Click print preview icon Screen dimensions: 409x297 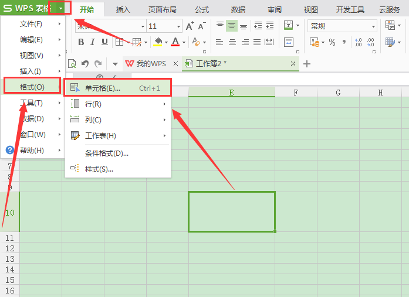72,63
